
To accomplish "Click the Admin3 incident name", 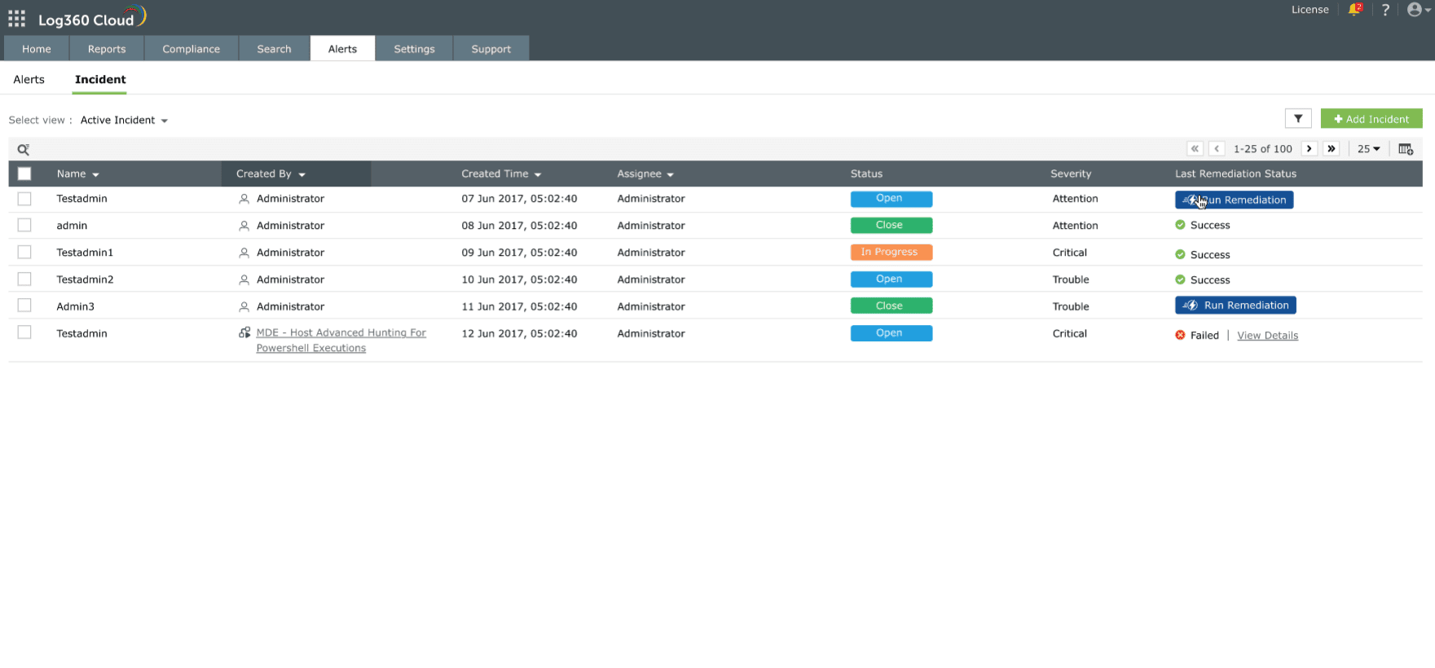I will pos(76,306).
